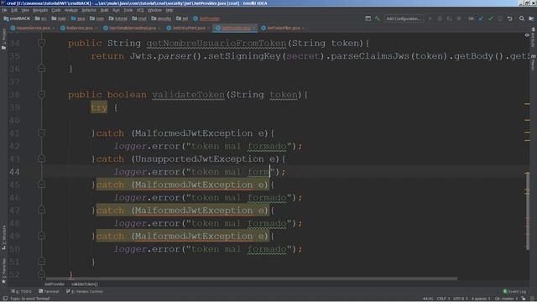537x302 pixels.
Task: Fold the catch block at line 41
Action: (41, 133)
